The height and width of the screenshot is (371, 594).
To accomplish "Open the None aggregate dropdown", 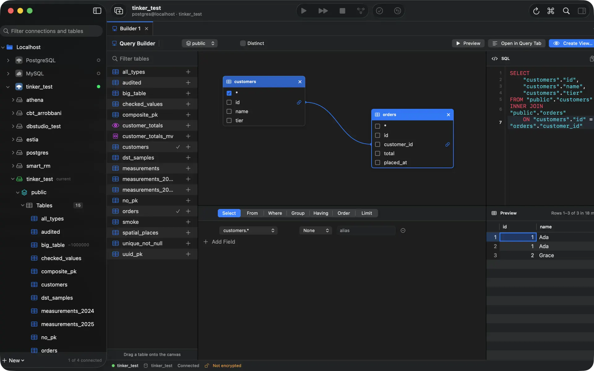I will [316, 230].
